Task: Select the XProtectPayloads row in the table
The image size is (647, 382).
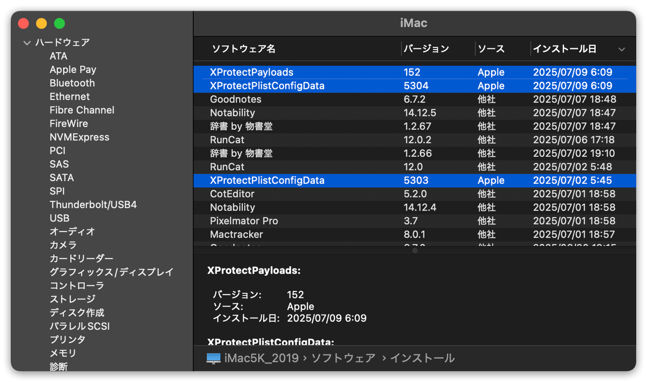Action: coord(415,72)
